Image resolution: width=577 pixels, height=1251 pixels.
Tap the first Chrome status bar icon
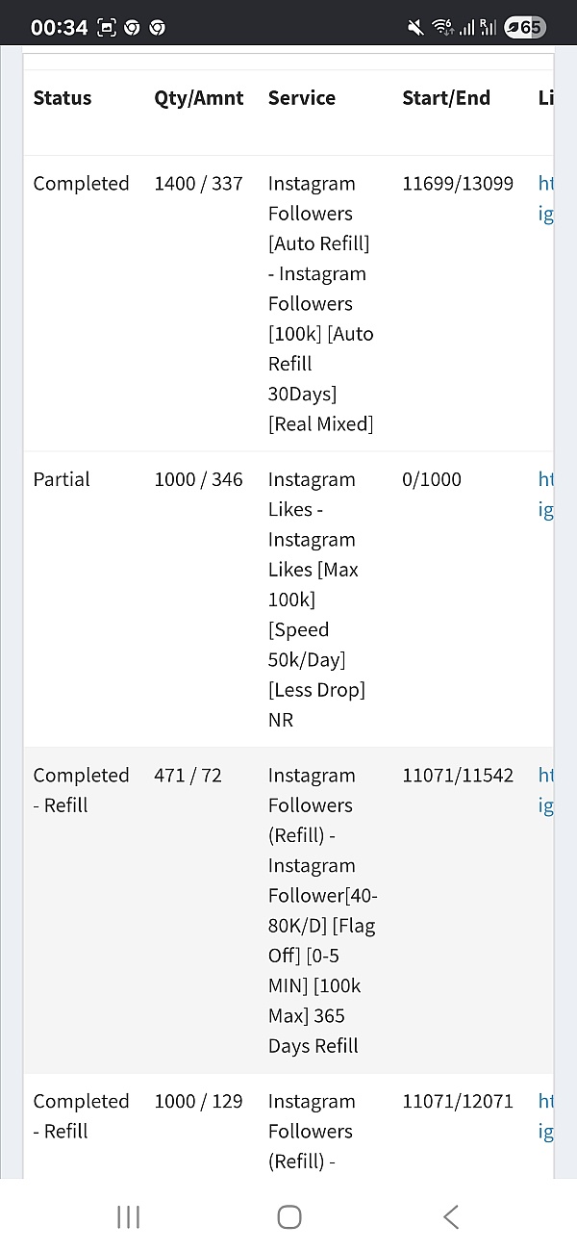tap(132, 28)
